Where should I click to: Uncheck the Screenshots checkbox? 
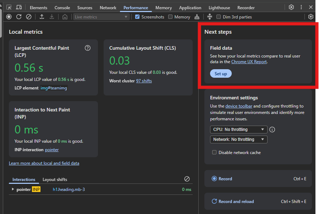click(137, 17)
